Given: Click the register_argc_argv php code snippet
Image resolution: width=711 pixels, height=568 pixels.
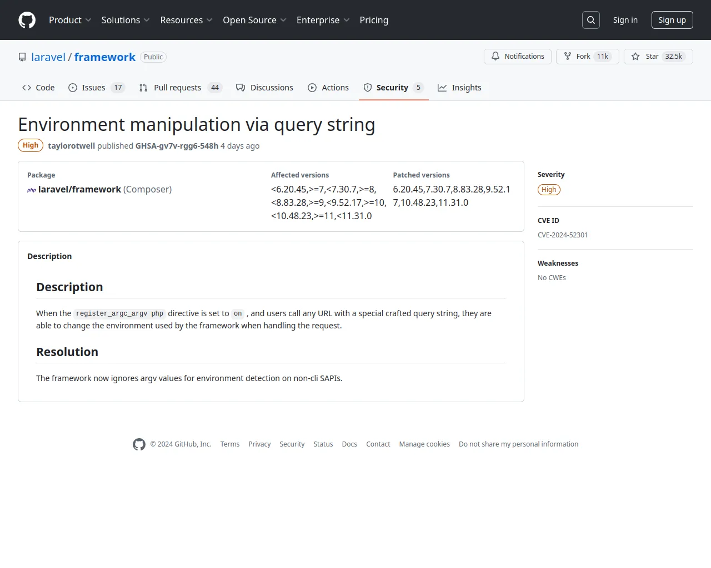Looking at the screenshot, I should pyautogui.click(x=119, y=313).
